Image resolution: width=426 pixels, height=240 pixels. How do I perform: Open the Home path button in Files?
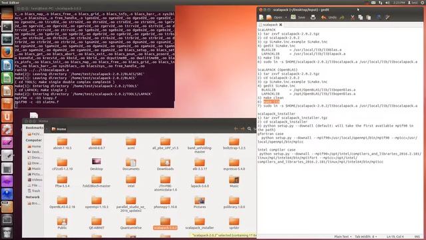pos(59,129)
